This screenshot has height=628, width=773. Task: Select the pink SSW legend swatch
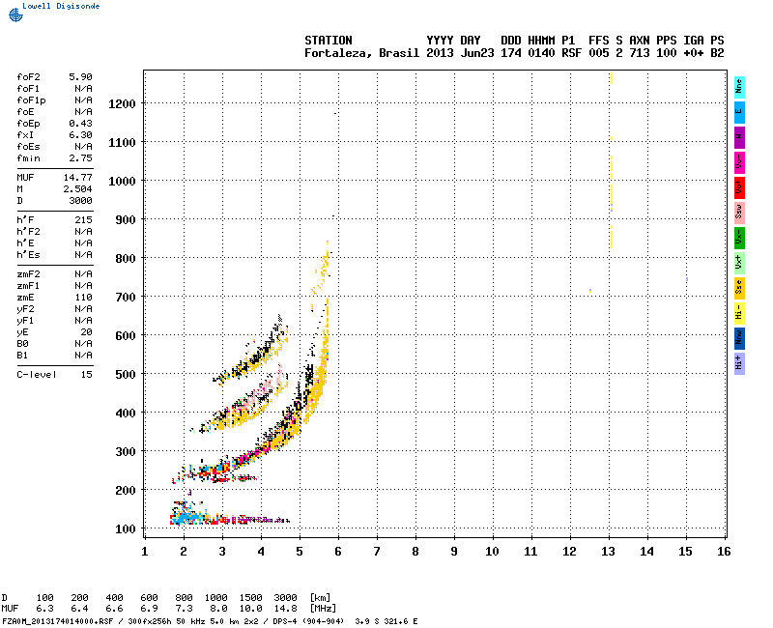739,213
